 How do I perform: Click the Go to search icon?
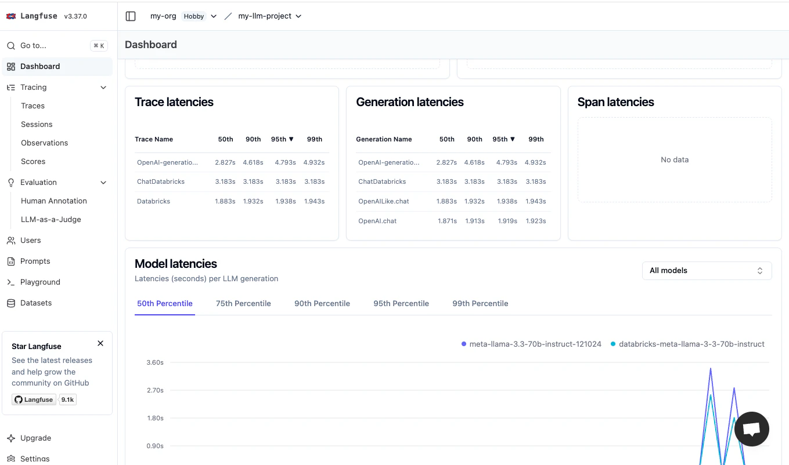click(11, 46)
